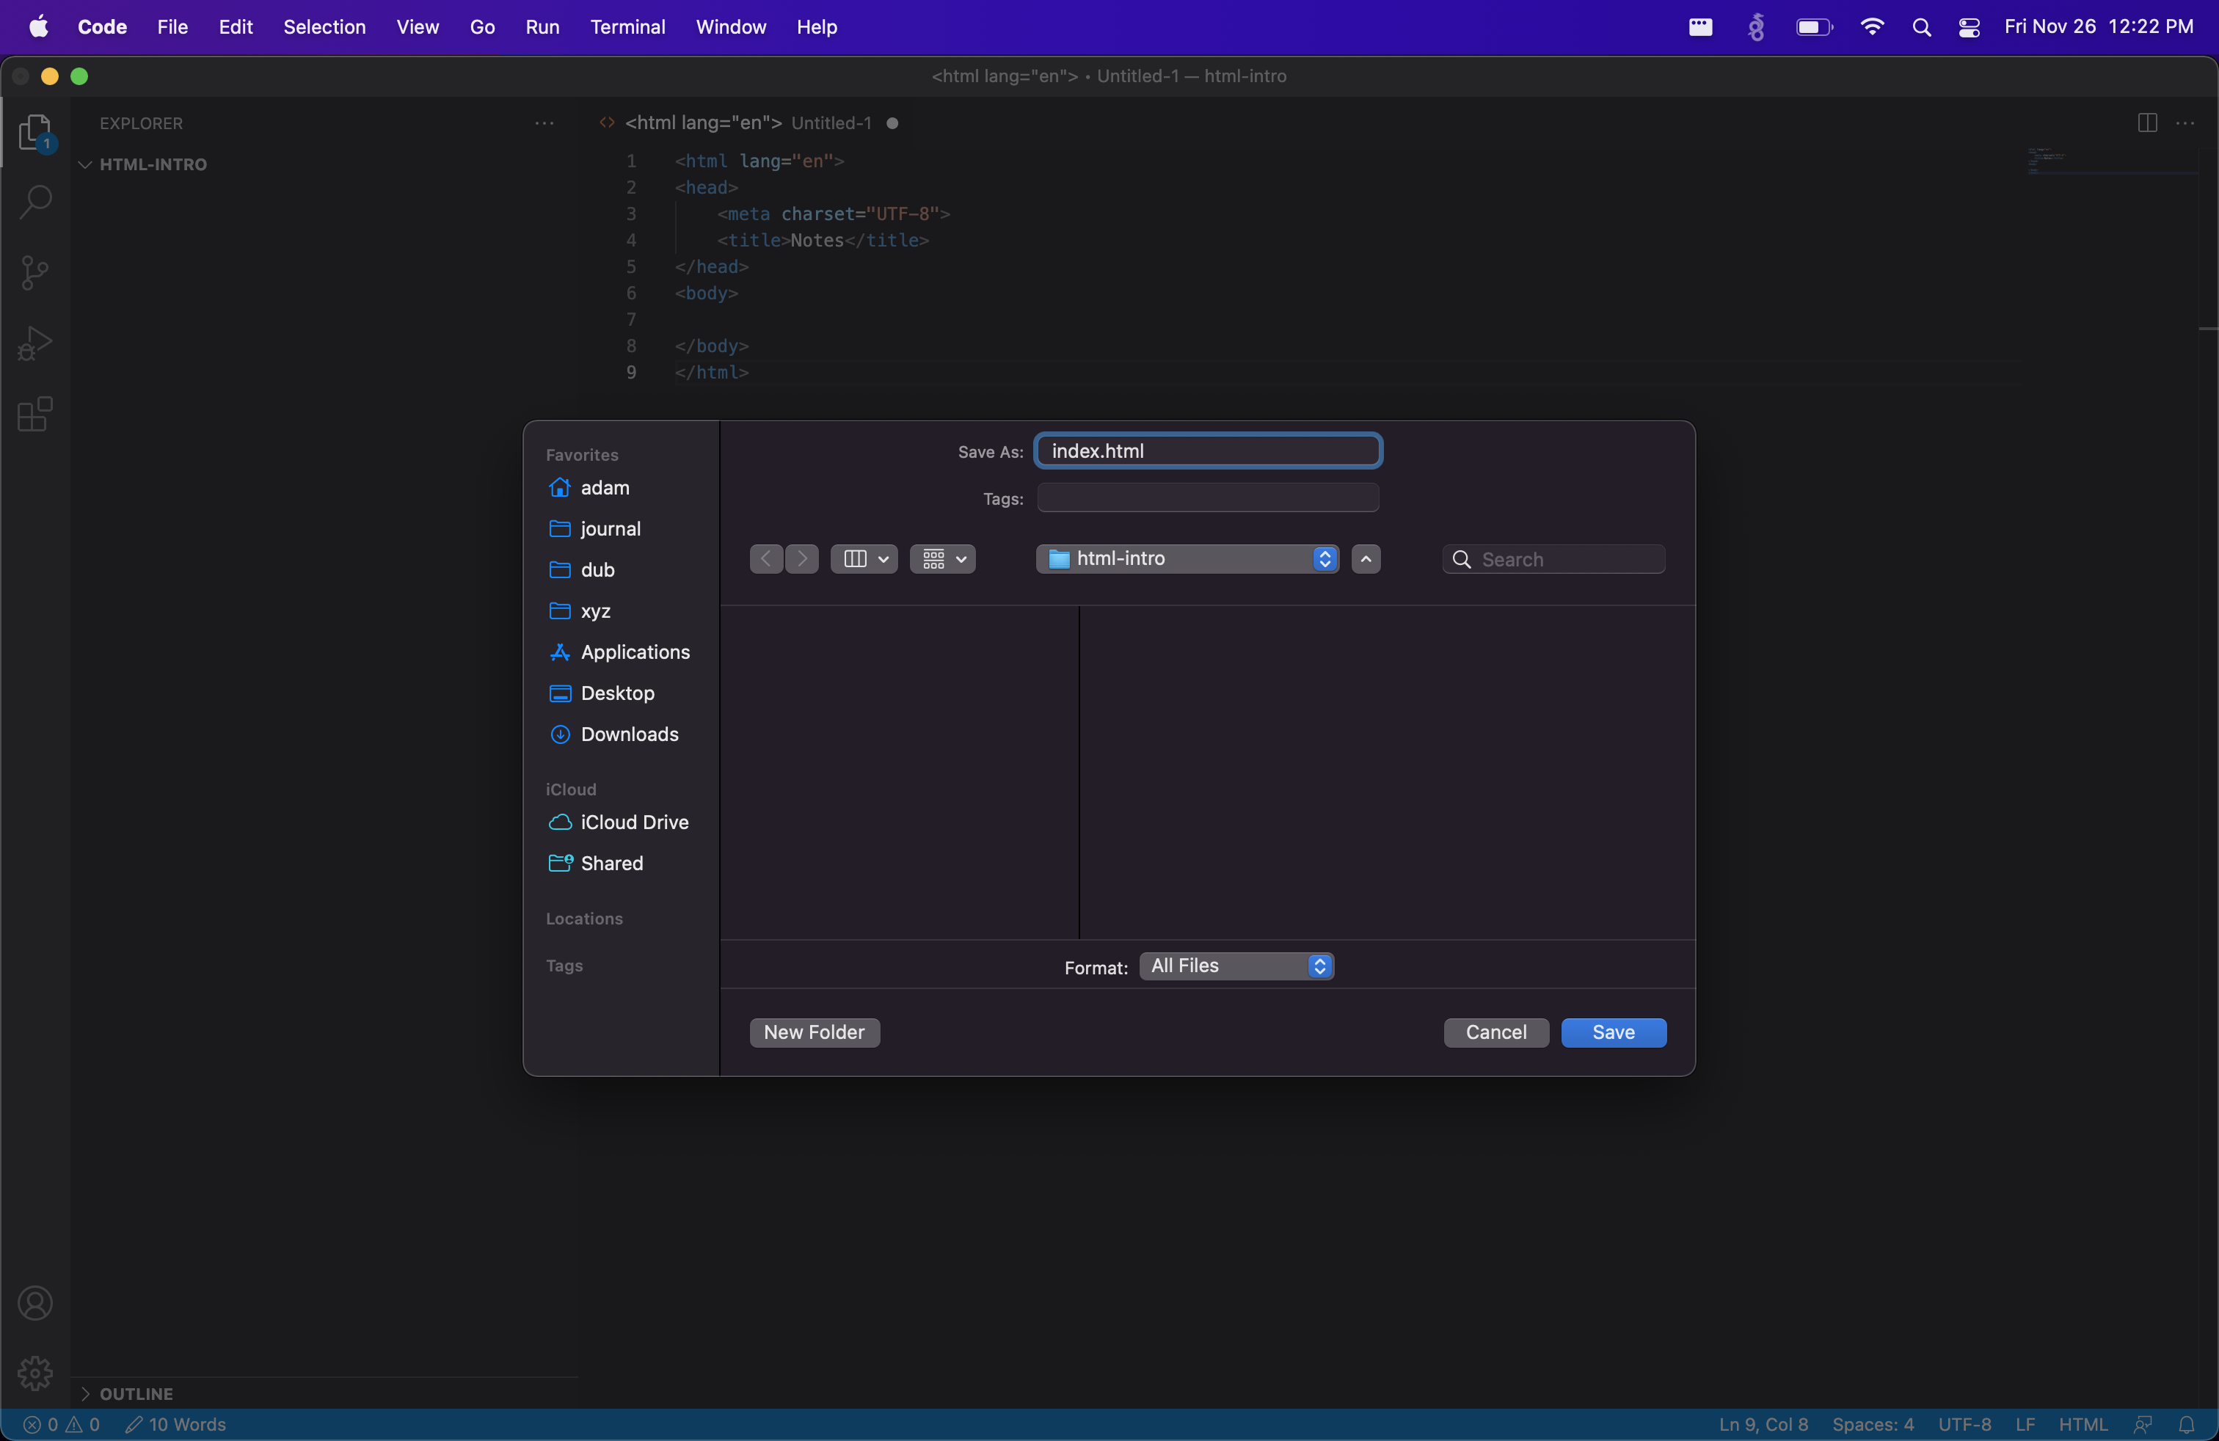Open the Terminal menu

tap(627, 27)
